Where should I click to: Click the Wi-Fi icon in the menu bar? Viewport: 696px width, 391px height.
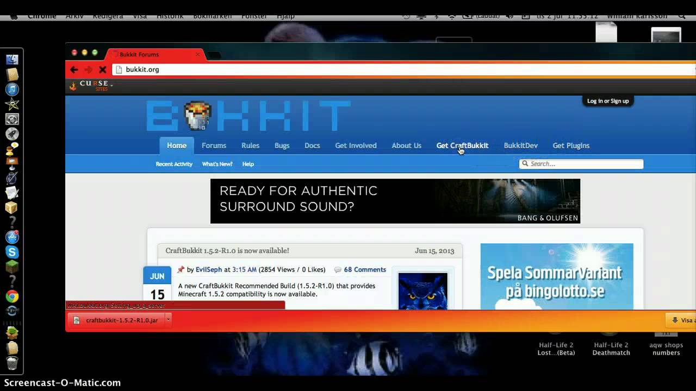451,16
